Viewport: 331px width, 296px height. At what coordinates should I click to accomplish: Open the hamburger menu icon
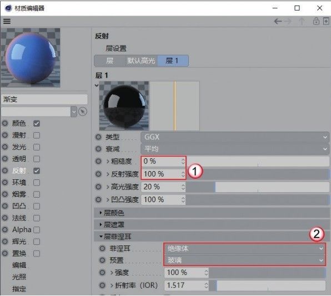coord(7,21)
